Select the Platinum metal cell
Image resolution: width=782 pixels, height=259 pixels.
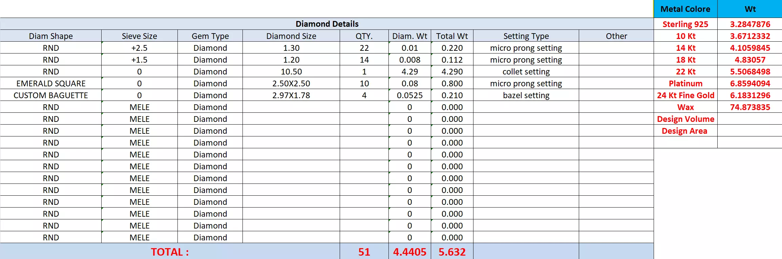(685, 83)
